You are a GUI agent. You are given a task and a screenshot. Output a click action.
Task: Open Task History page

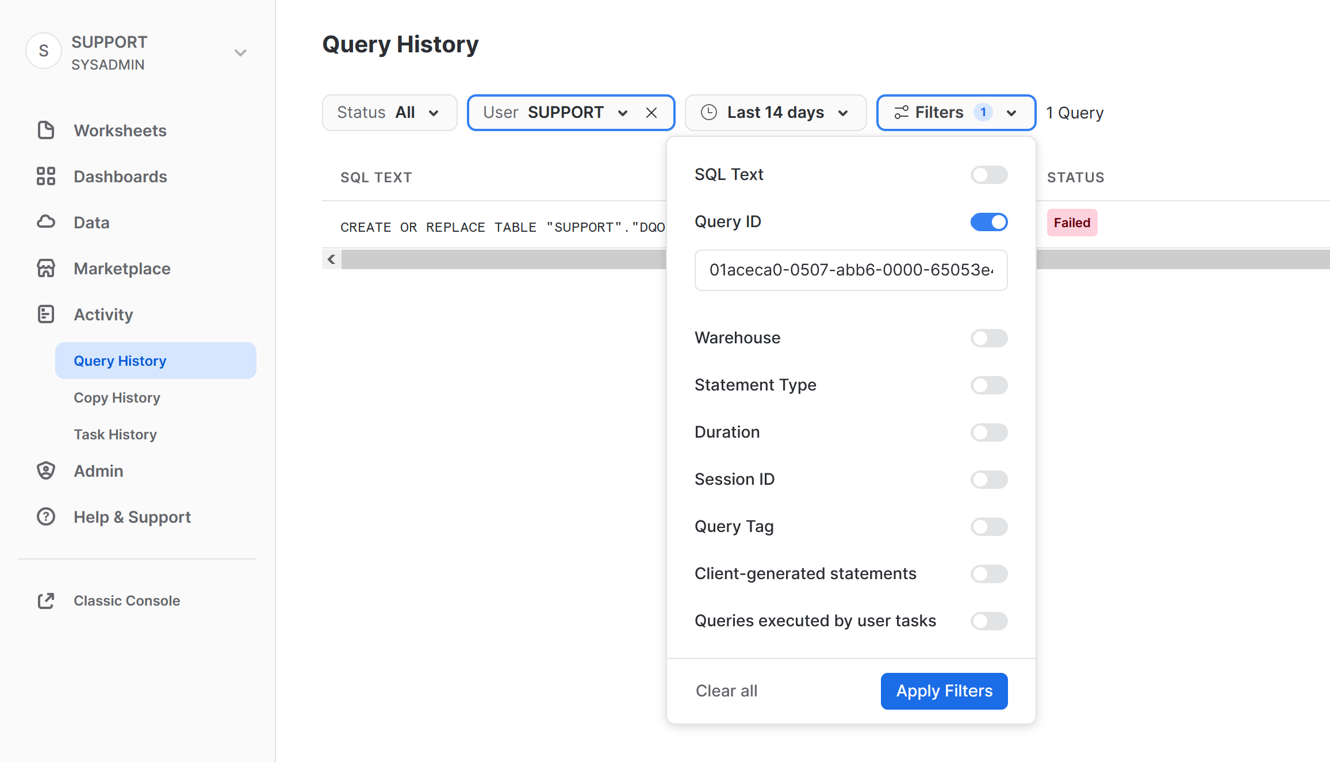pos(115,434)
